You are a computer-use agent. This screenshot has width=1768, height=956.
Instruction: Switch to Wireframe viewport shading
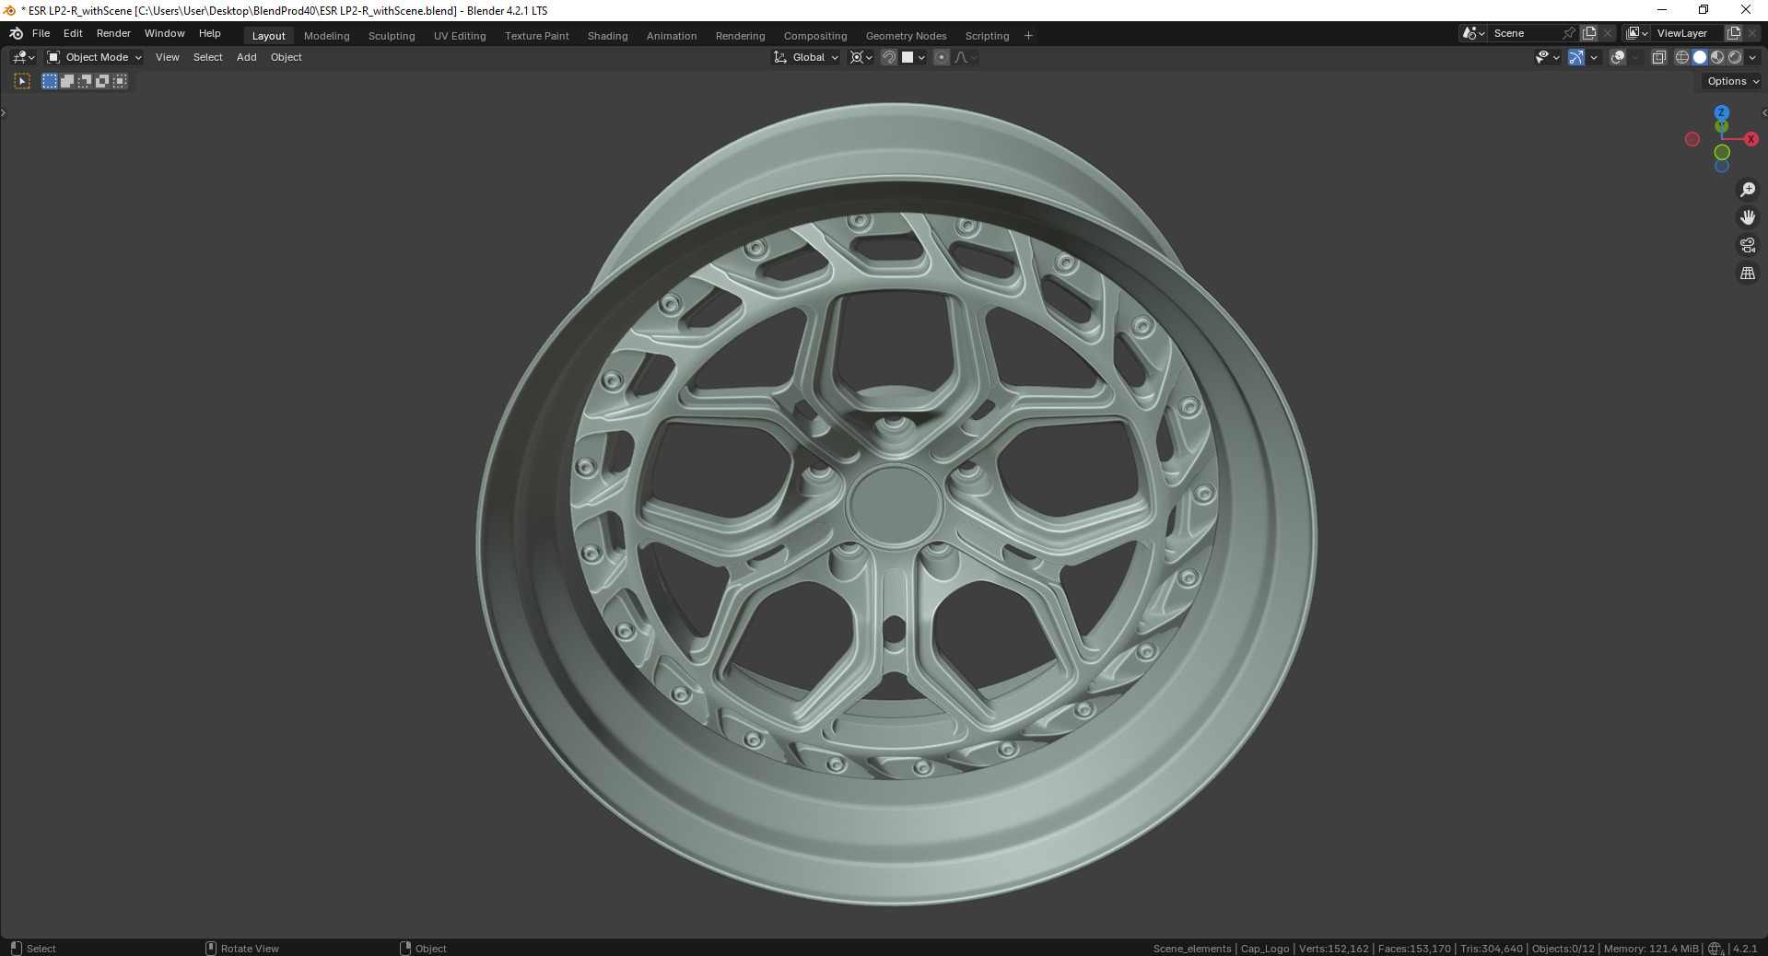[1682, 57]
